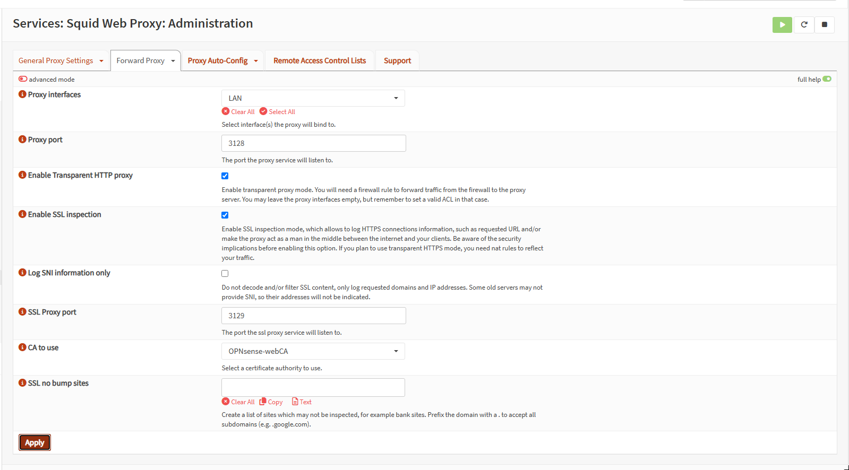Show help for SSL Proxy port
Image resolution: width=849 pixels, height=470 pixels.
(x=22, y=311)
